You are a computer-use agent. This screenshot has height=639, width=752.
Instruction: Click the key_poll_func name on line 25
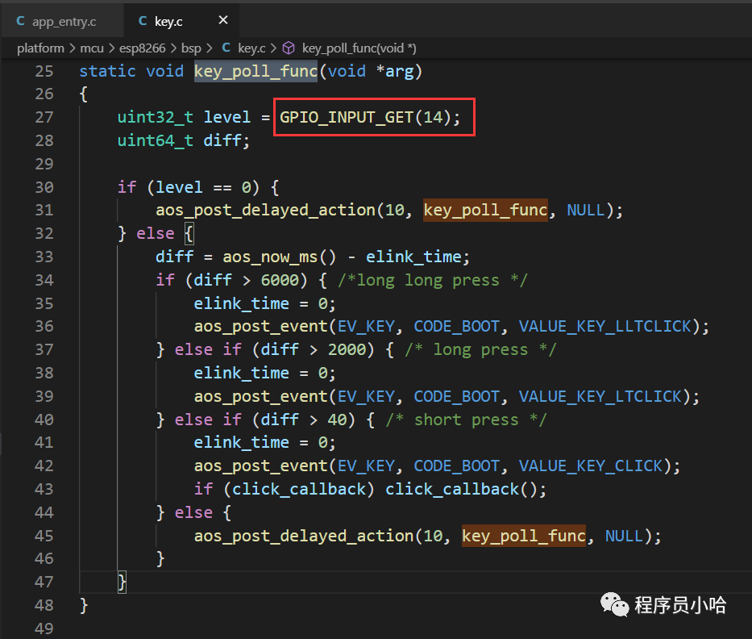[256, 71]
